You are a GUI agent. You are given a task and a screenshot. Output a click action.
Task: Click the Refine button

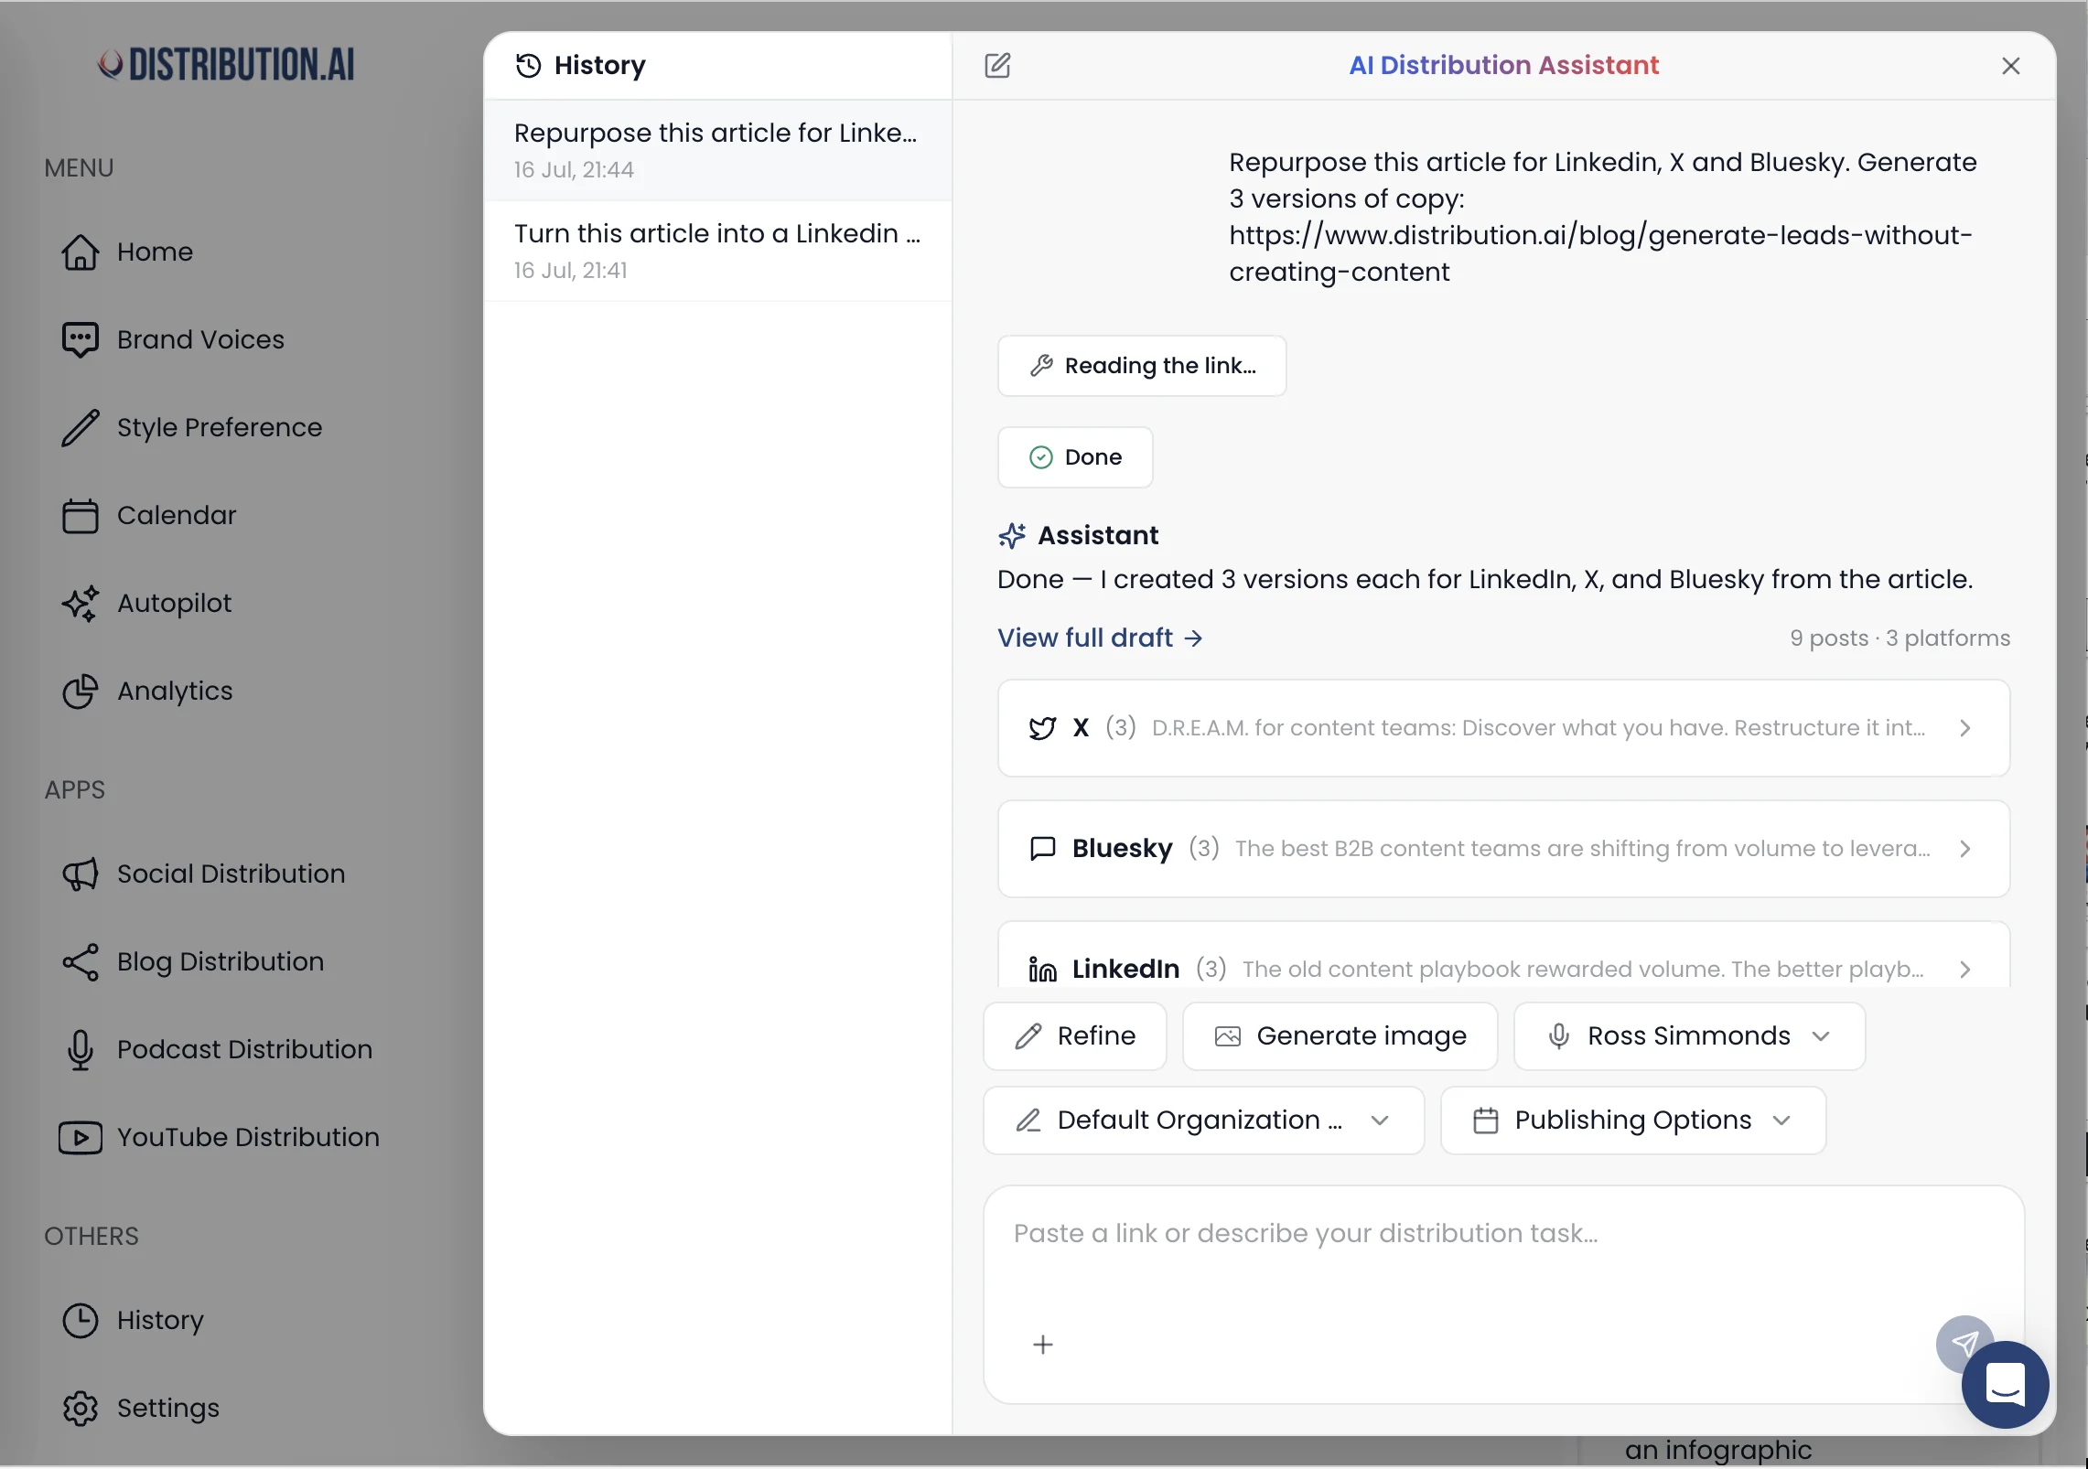(x=1075, y=1036)
